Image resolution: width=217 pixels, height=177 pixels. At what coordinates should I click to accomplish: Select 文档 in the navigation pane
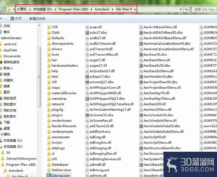pyautogui.click(x=7, y=26)
